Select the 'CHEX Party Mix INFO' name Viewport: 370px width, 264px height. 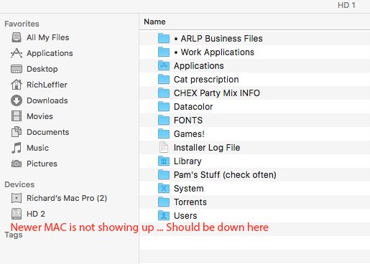pyautogui.click(x=217, y=93)
